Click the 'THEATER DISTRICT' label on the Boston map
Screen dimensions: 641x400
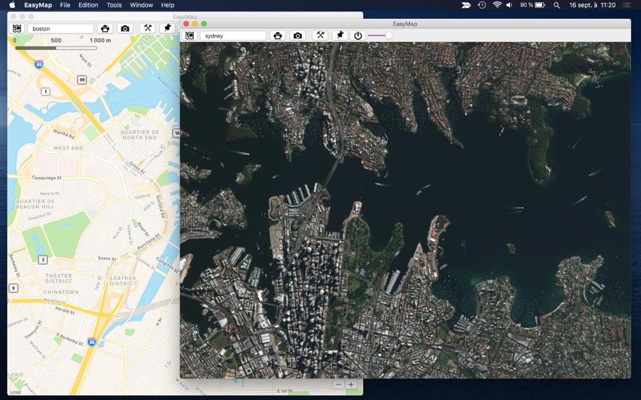point(59,278)
